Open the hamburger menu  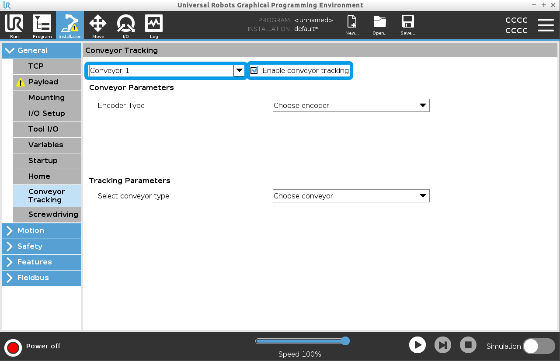pyautogui.click(x=546, y=25)
